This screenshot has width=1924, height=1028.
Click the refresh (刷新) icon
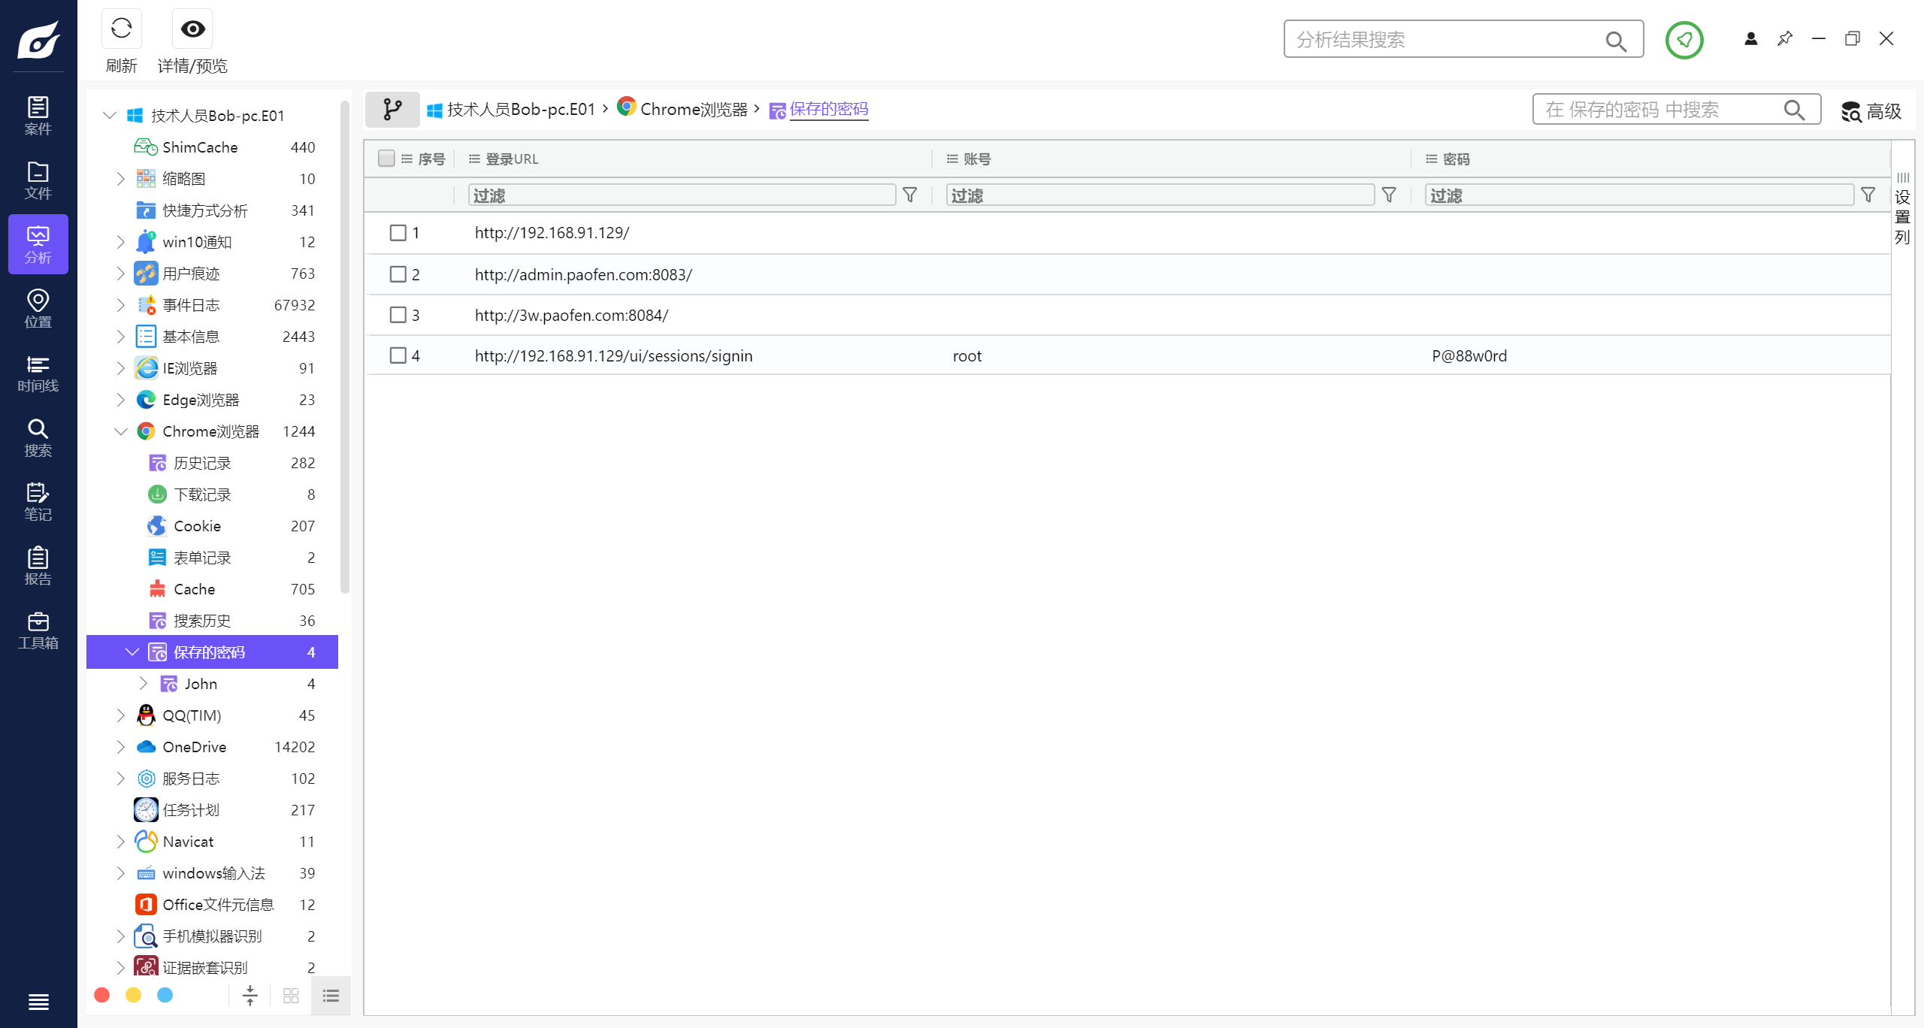(x=121, y=29)
